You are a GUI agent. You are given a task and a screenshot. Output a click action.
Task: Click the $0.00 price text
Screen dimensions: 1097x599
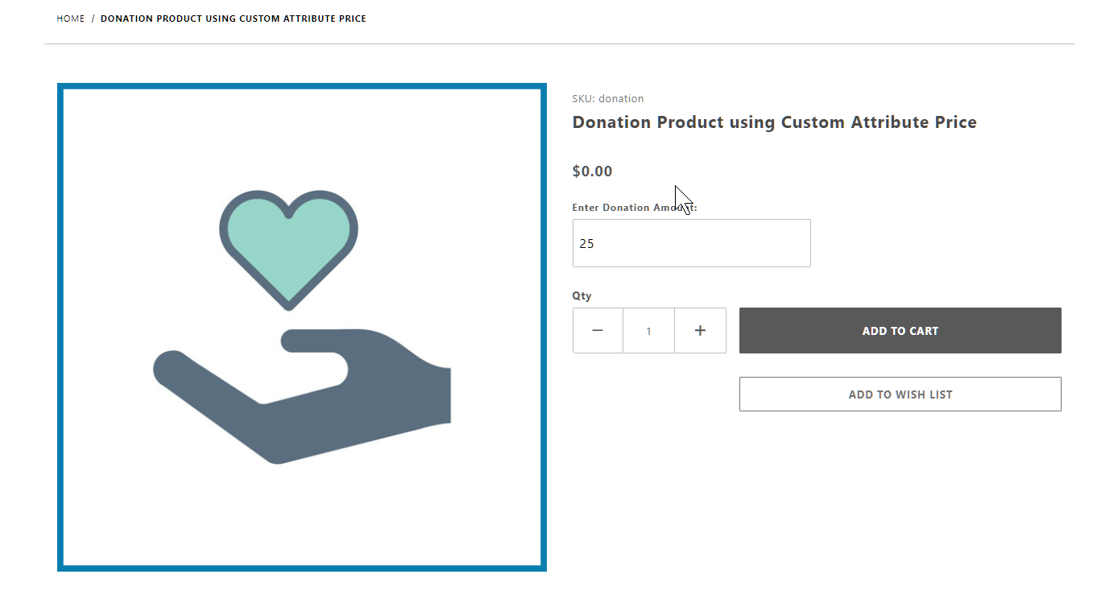click(x=592, y=171)
